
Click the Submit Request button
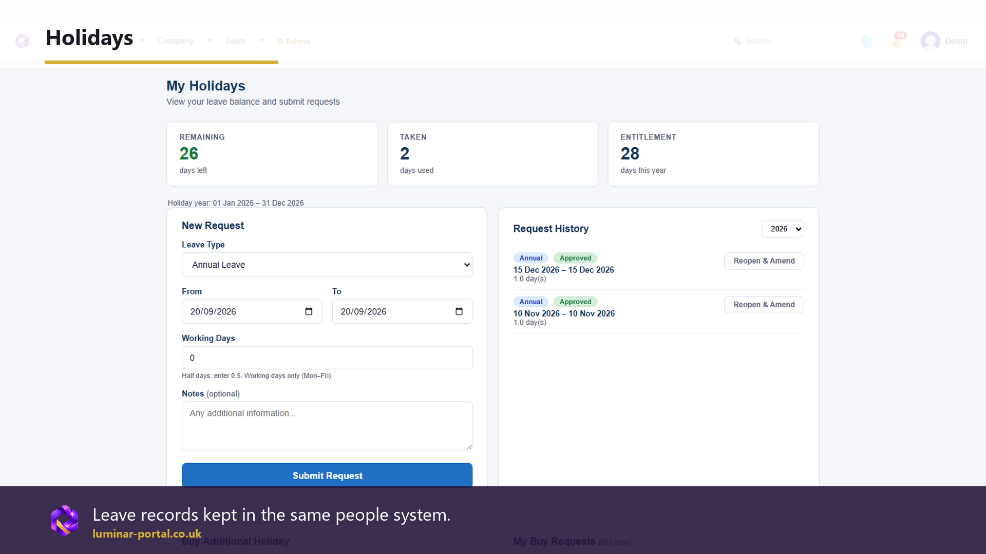(327, 475)
